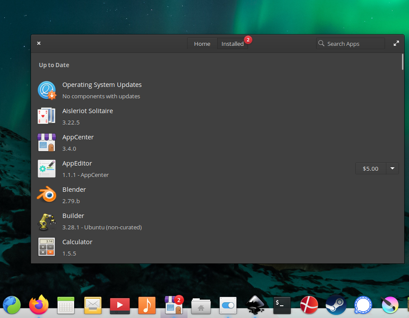
Task: Click the "Operating System Updates" title
Action: click(x=102, y=85)
